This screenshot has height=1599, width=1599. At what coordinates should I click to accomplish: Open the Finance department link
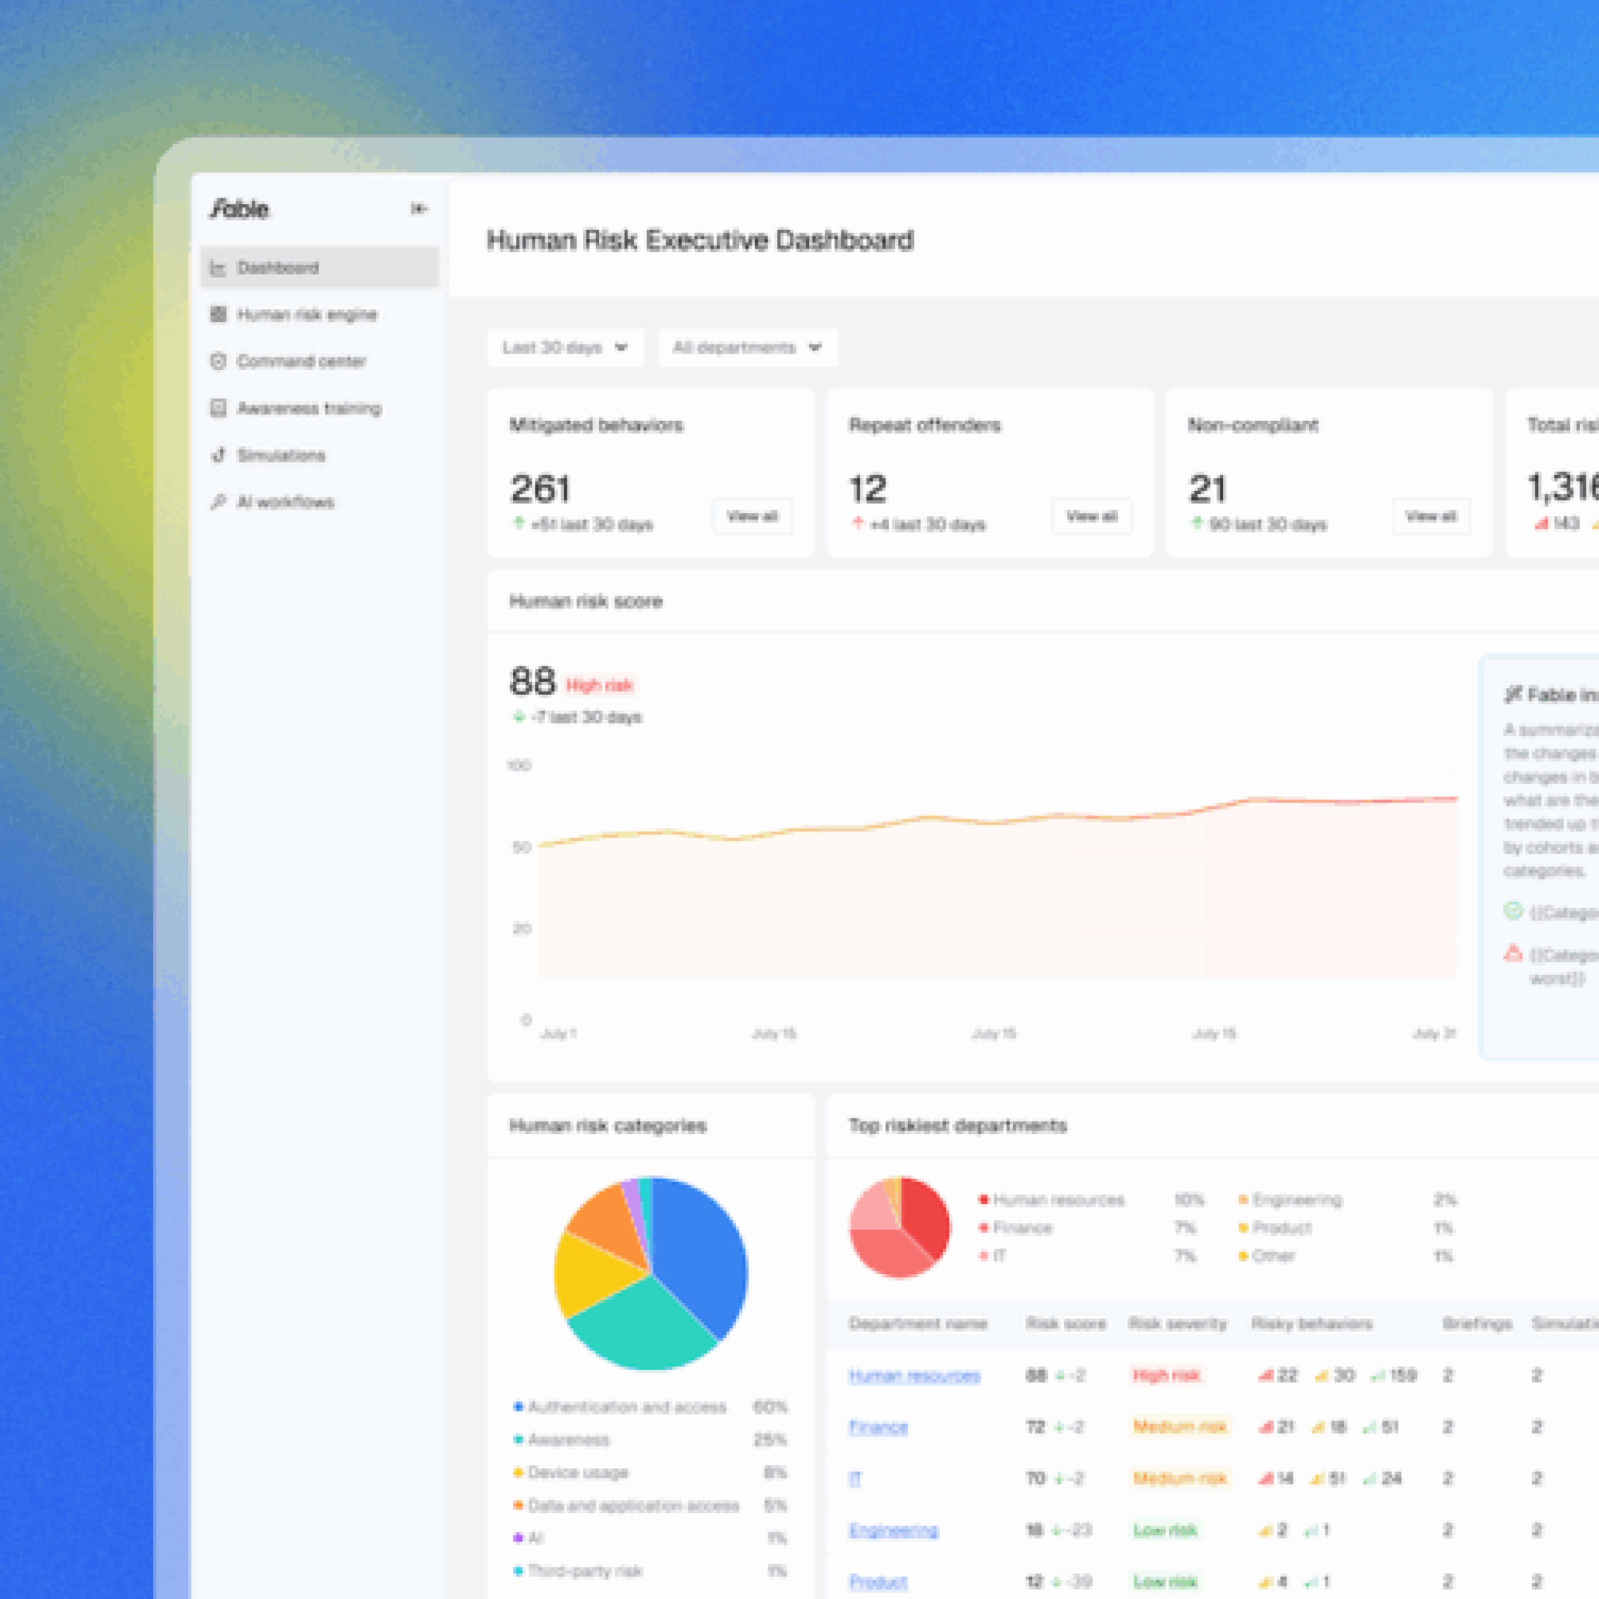tap(878, 1427)
